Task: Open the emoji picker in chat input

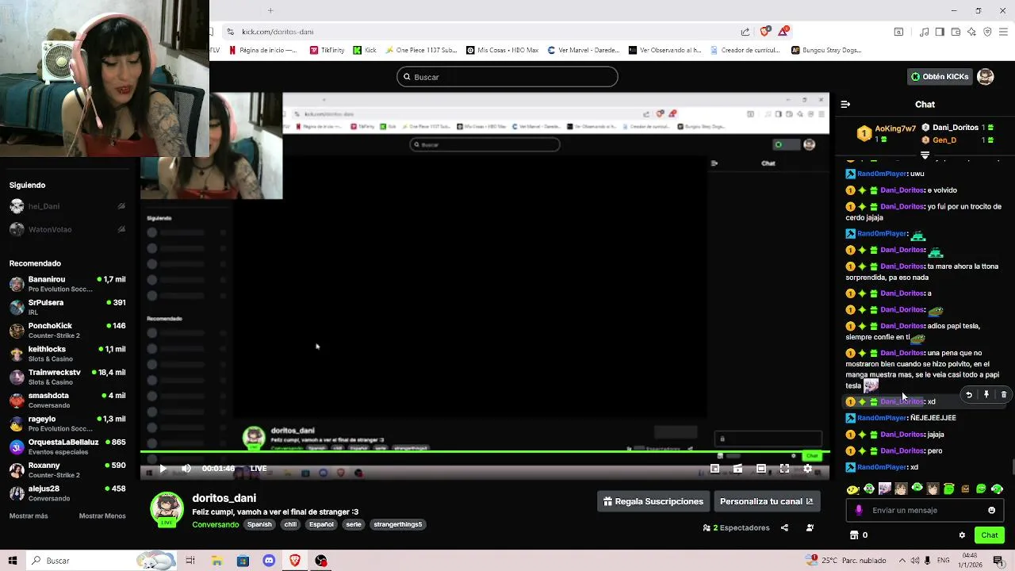Action: [x=991, y=510]
